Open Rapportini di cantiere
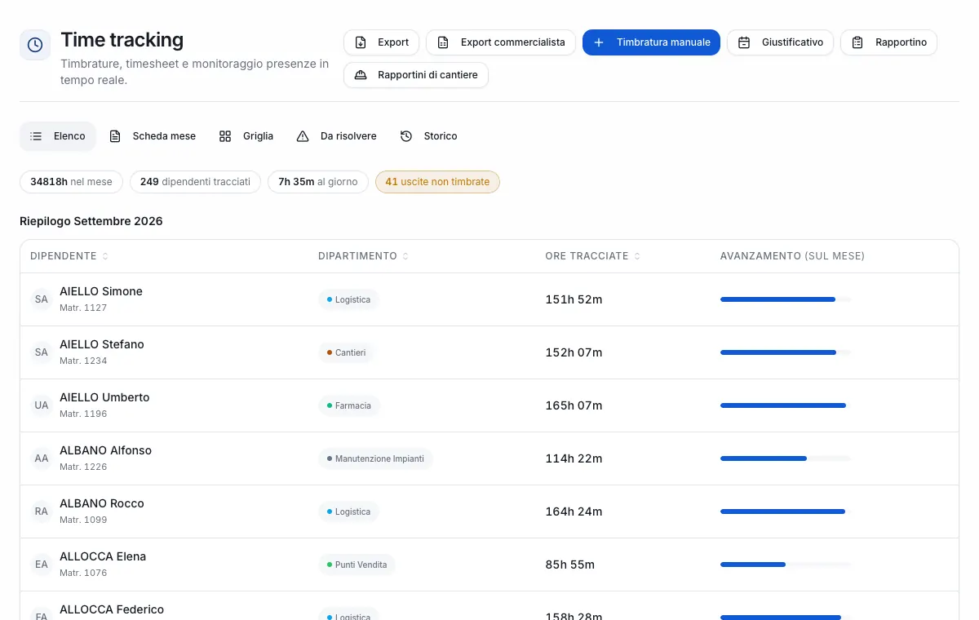Viewport: 979px width, 620px height. (x=416, y=75)
